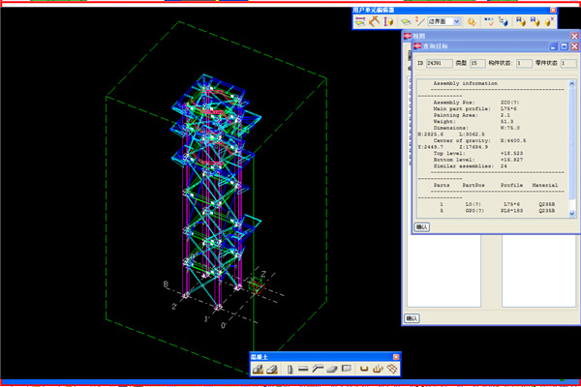Select the concrete beam tool
The image size is (581, 387).
click(302, 369)
